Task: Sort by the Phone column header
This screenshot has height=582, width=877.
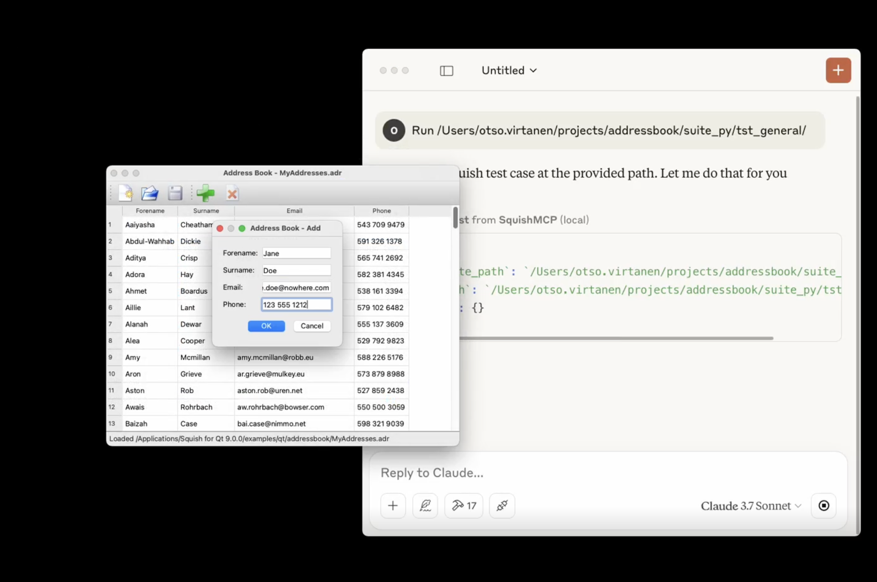Action: (381, 211)
